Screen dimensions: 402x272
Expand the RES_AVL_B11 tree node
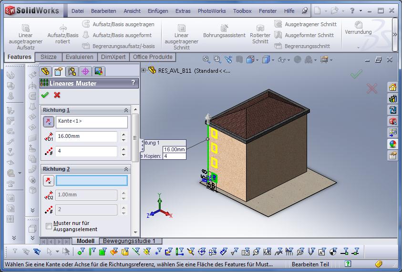(144, 70)
